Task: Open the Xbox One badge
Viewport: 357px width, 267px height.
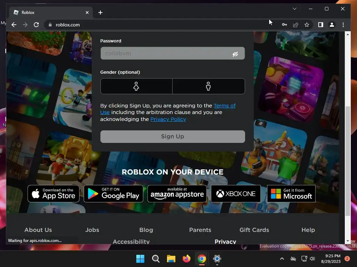Action: [x=236, y=194]
